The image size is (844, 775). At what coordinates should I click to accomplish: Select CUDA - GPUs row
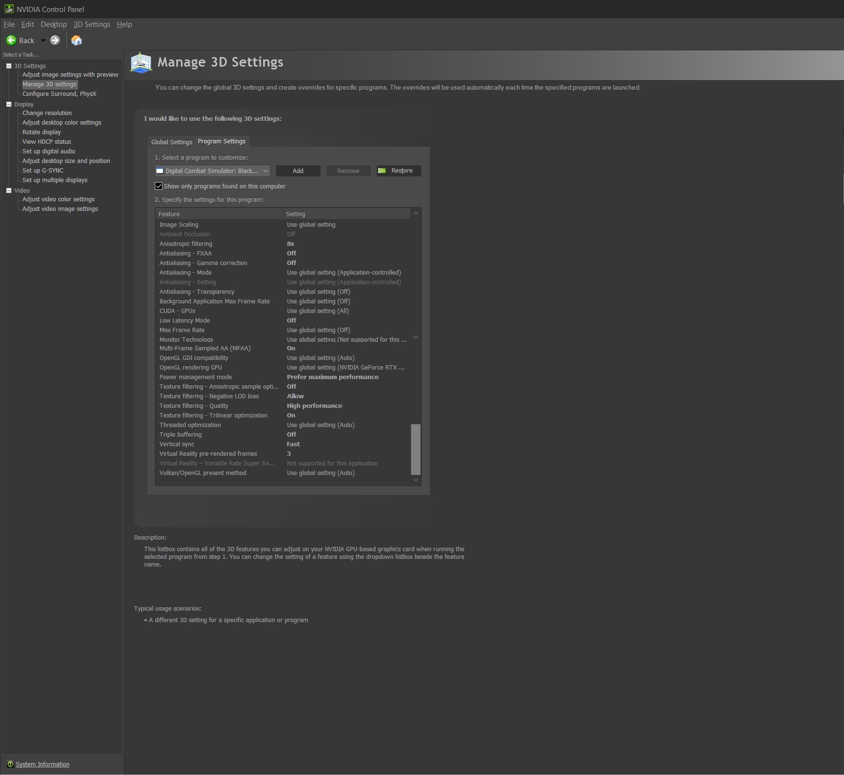[x=283, y=311]
